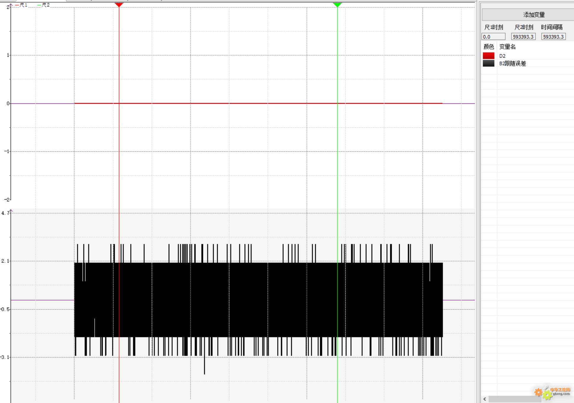574x403 pixels.
Task: Click the 变量名 column header
Action: [507, 47]
